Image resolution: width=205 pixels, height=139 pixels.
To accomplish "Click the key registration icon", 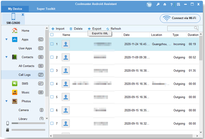I will [158, 4].
